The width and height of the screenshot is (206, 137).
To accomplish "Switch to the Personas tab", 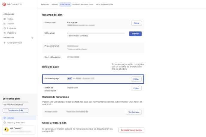I will (x=45, y=4).
